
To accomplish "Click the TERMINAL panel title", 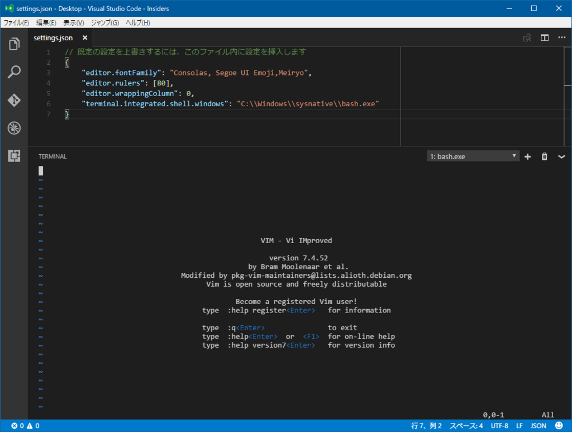I will click(x=53, y=156).
